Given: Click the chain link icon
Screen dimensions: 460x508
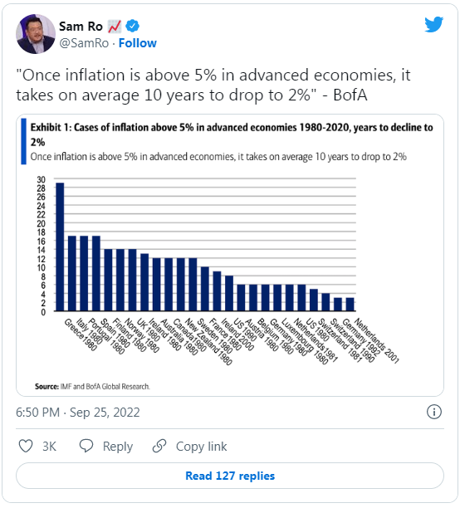Looking at the screenshot, I should pos(159,446).
